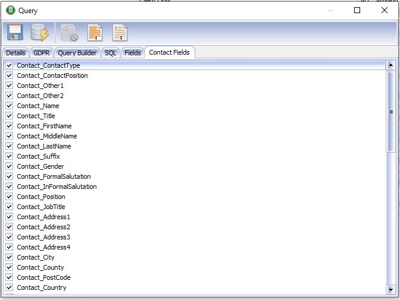Select the Contact_JobTitle list item

[41, 207]
